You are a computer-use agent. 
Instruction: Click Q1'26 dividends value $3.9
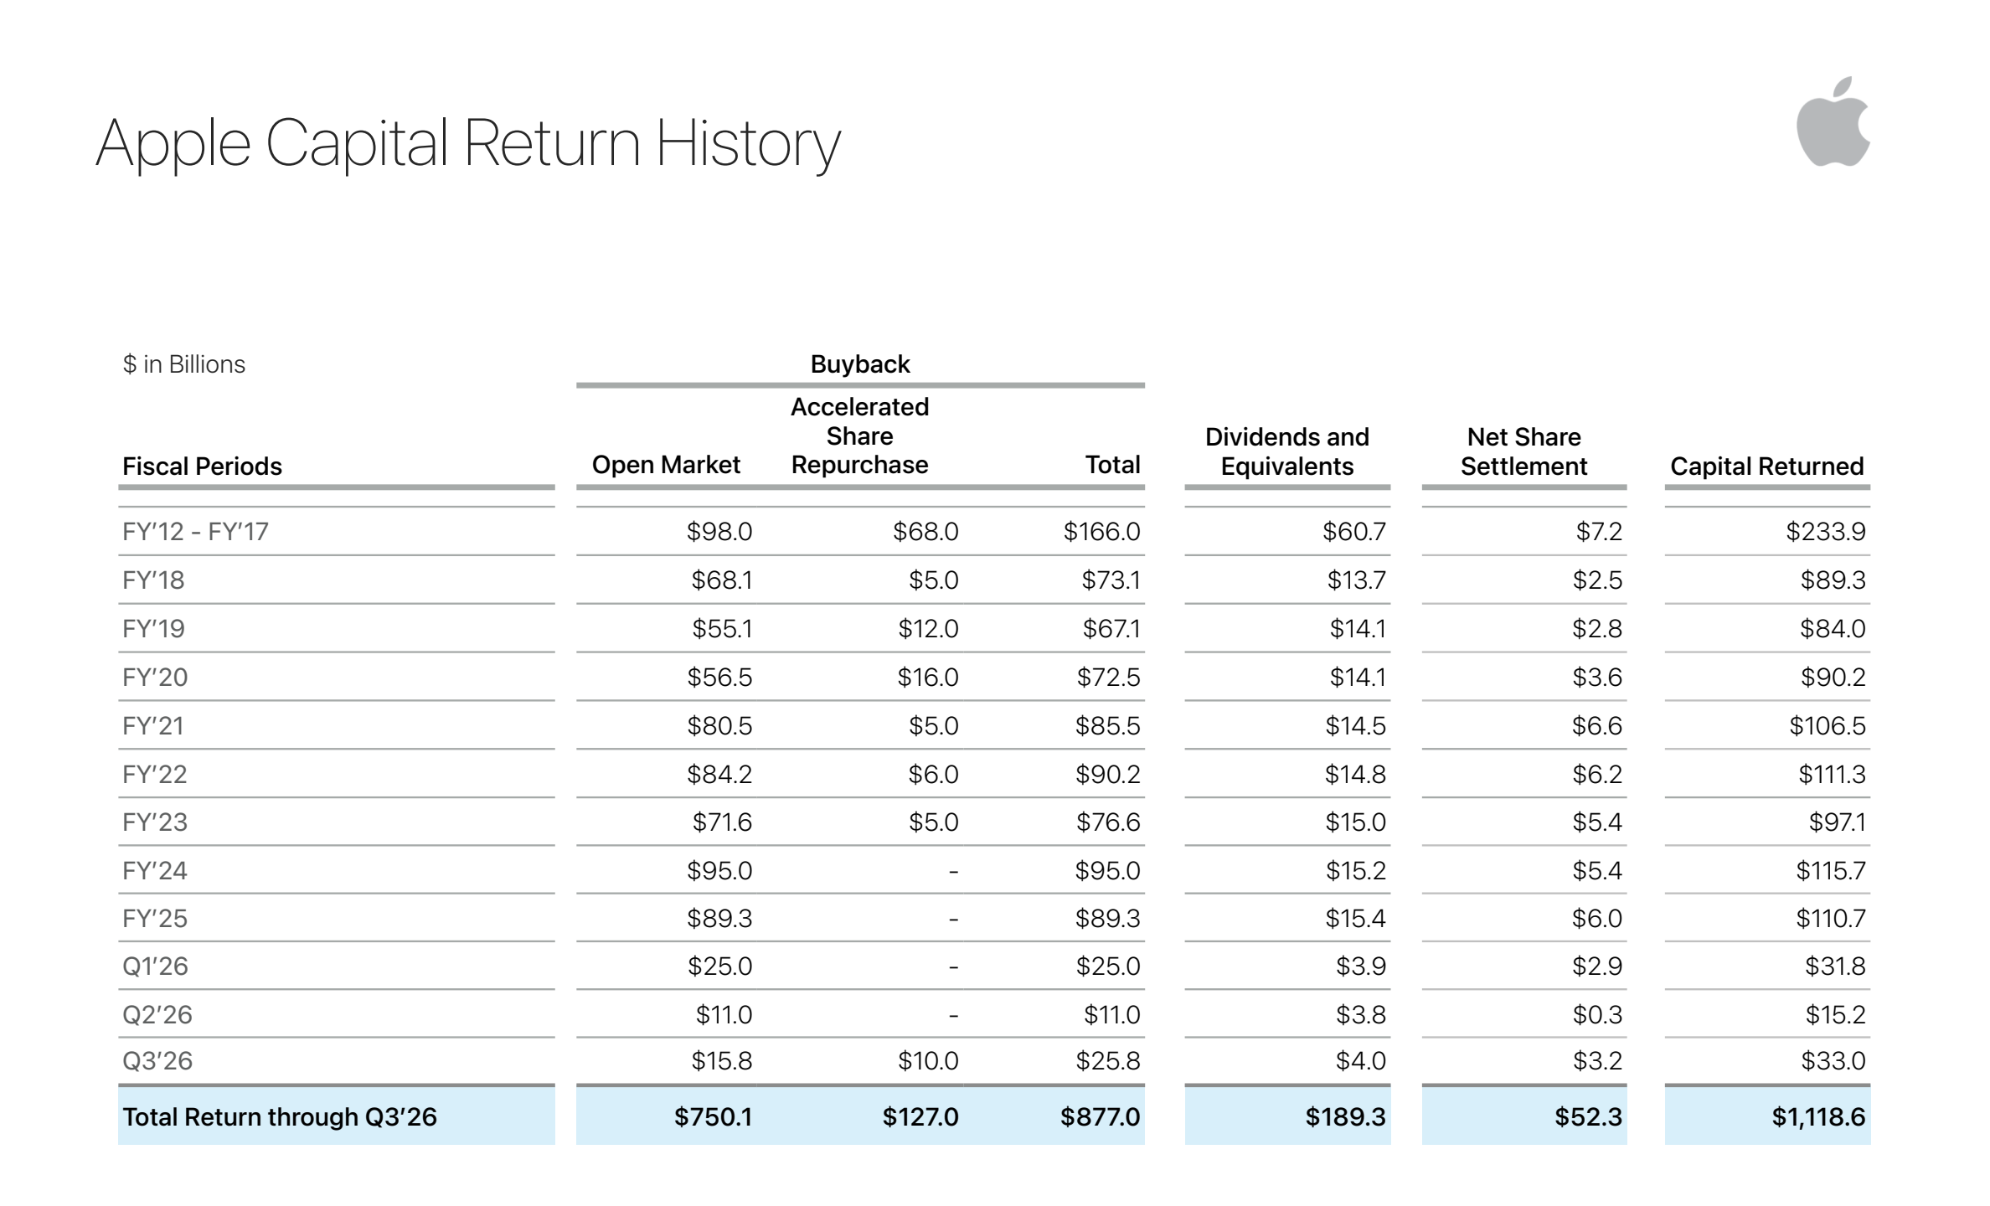pos(1361,966)
